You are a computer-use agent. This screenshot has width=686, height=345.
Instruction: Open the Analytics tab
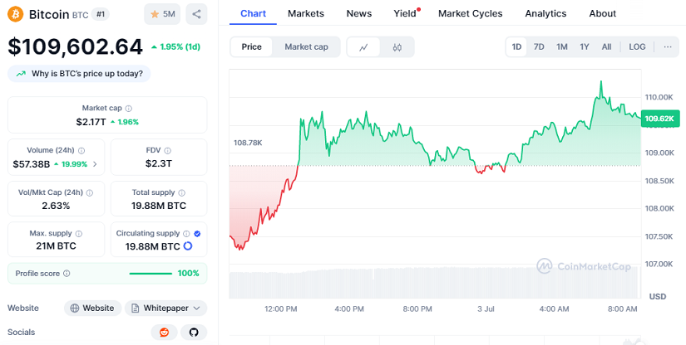coord(545,13)
